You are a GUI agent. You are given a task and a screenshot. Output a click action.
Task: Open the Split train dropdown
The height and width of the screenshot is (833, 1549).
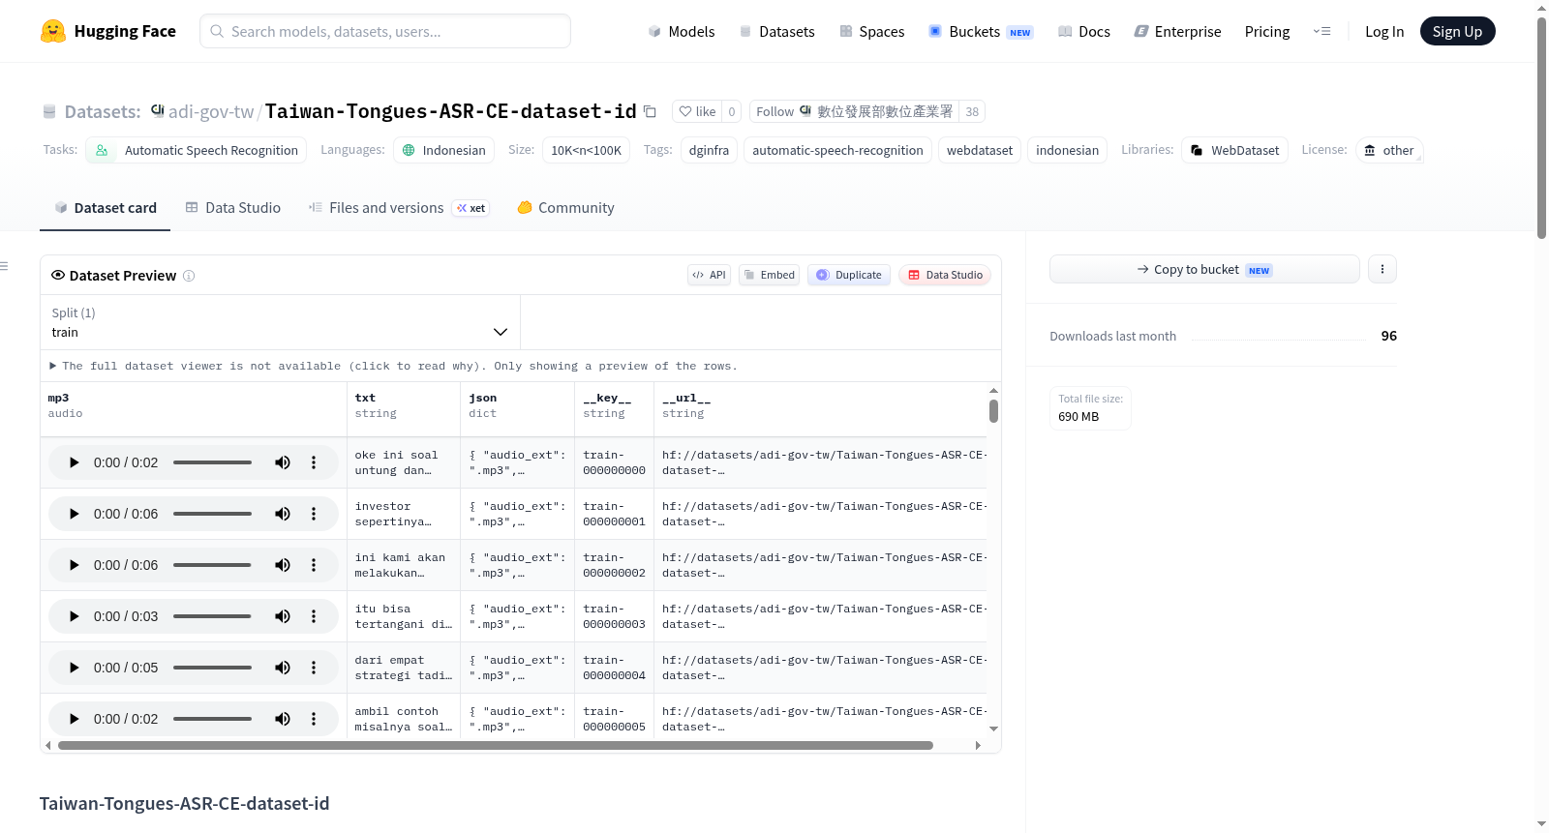coord(280,322)
